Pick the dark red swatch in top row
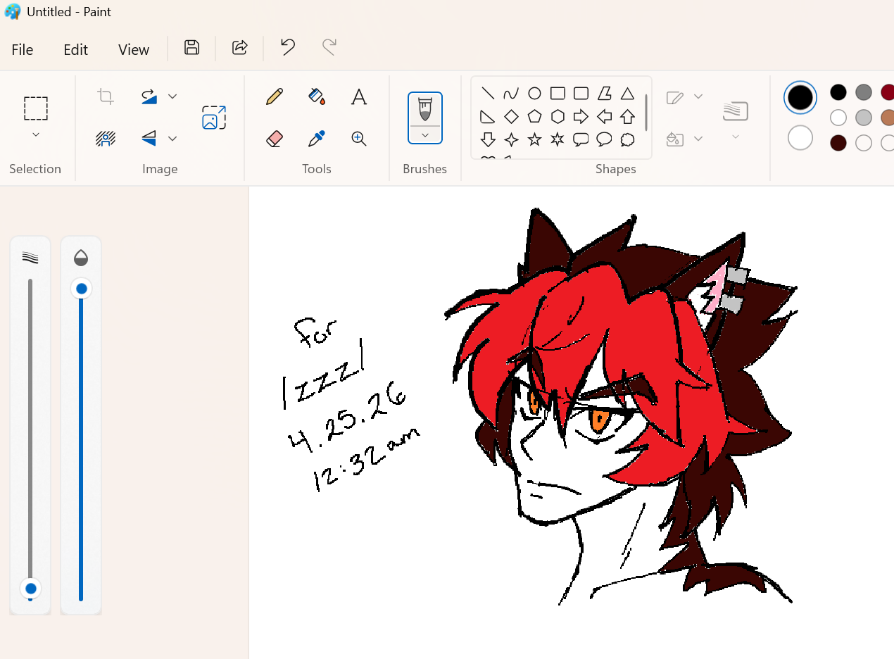Image resolution: width=894 pixels, height=659 pixels. (888, 92)
